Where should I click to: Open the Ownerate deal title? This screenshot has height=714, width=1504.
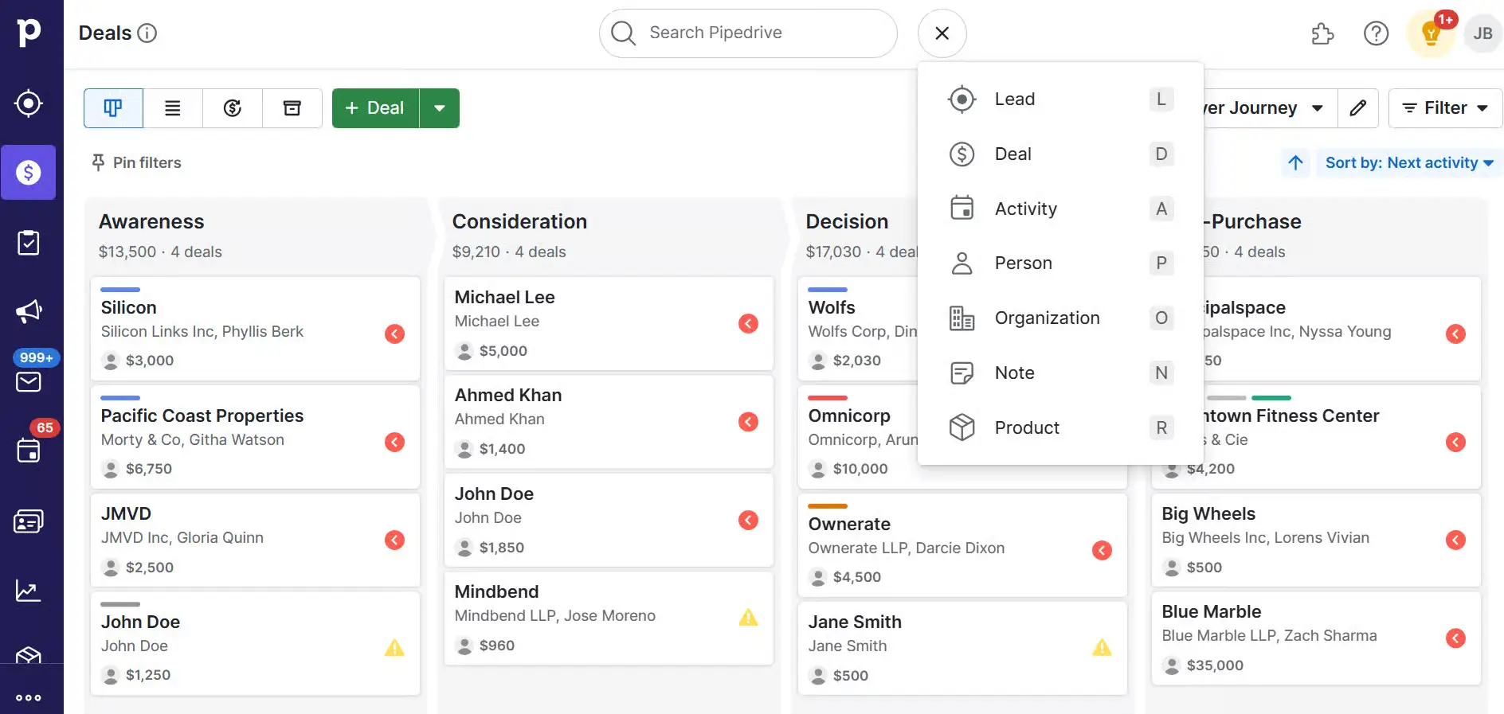point(849,524)
